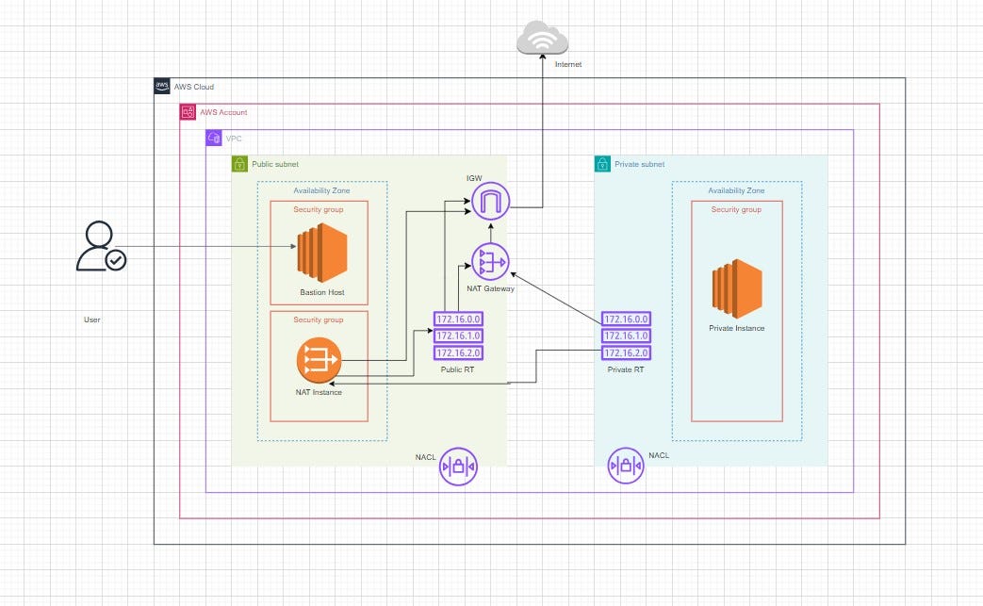
Task: Select the Private Instance icon
Action: pyautogui.click(x=736, y=290)
